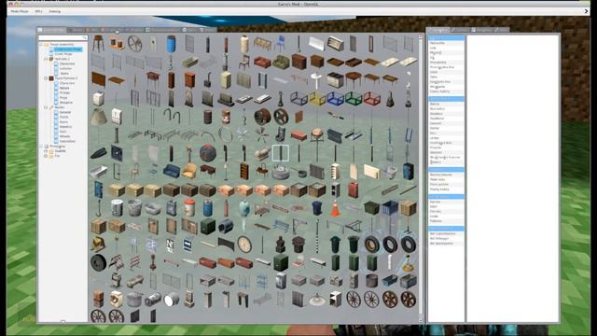Spawn the washing machine prop

click(116, 300)
